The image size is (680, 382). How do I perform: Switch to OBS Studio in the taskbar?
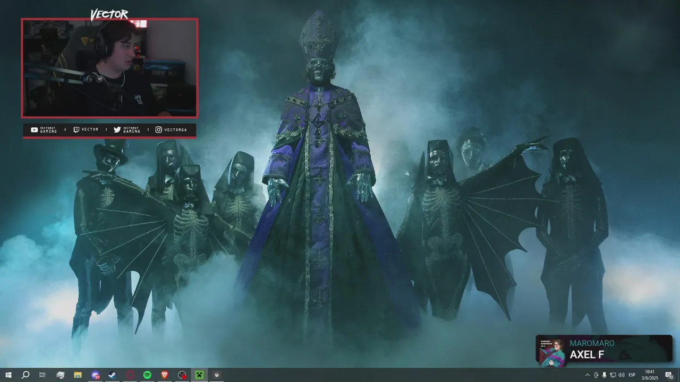click(182, 375)
